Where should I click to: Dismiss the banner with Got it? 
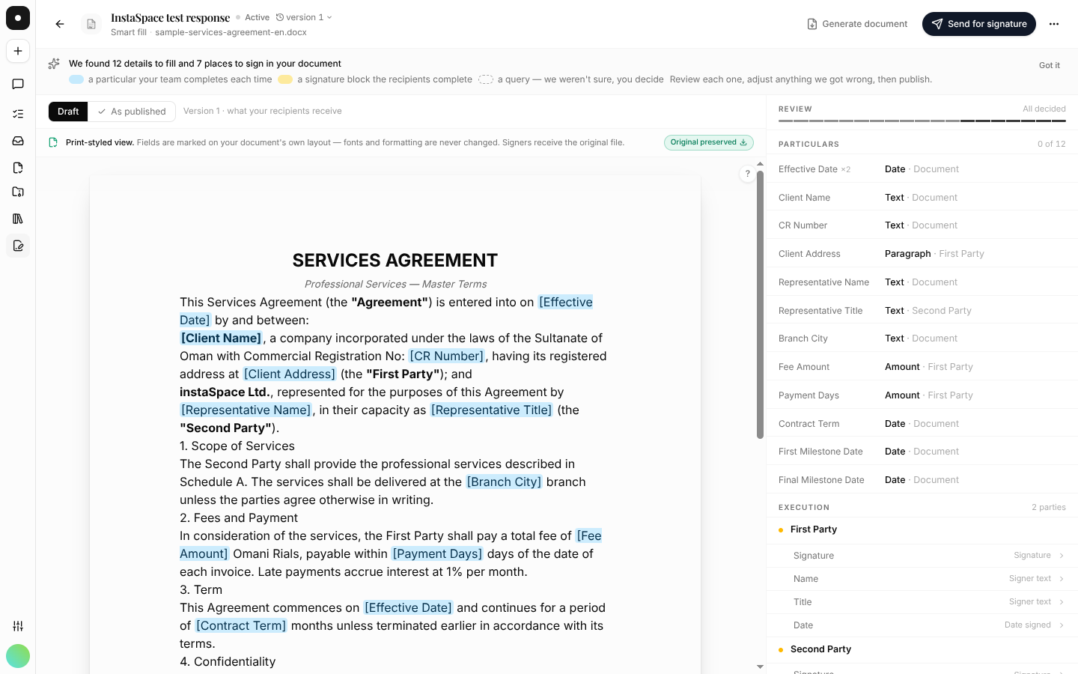coord(1050,65)
